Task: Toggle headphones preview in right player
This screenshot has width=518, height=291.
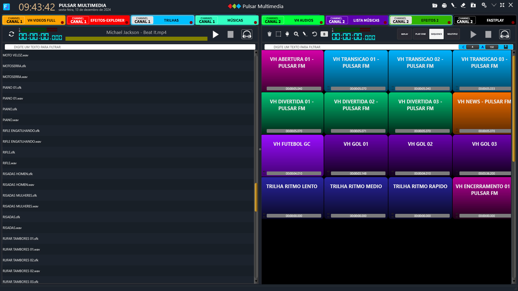Action: tap(505, 35)
